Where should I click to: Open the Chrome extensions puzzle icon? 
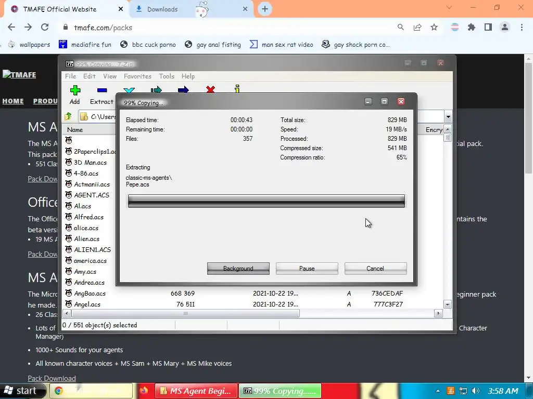[x=472, y=27]
